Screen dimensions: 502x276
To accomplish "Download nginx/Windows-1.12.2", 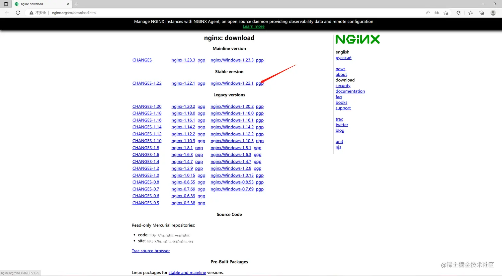I will [x=232, y=134].
